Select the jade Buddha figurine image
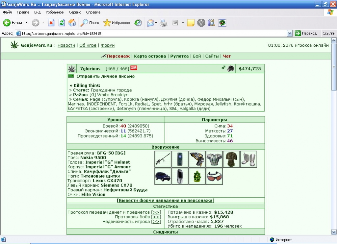337x244 pixels. click(x=197, y=176)
